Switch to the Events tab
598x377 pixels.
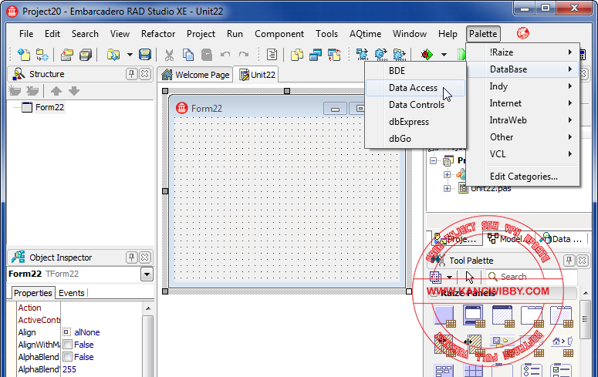(71, 293)
